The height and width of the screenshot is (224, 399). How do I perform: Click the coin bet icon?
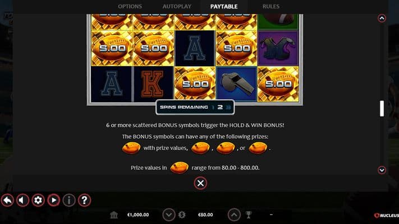click(182, 215)
